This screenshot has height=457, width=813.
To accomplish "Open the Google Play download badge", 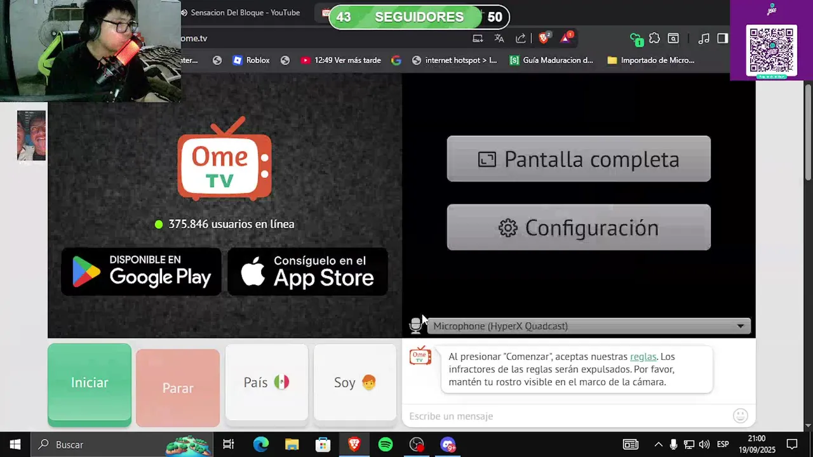I will point(141,272).
